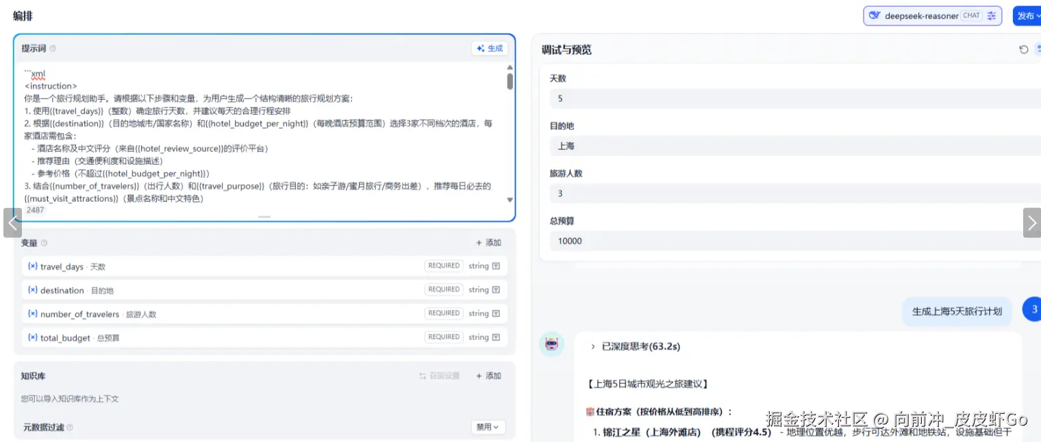Click the 知识库 section title
The height and width of the screenshot is (442, 1041).
pyautogui.click(x=33, y=376)
